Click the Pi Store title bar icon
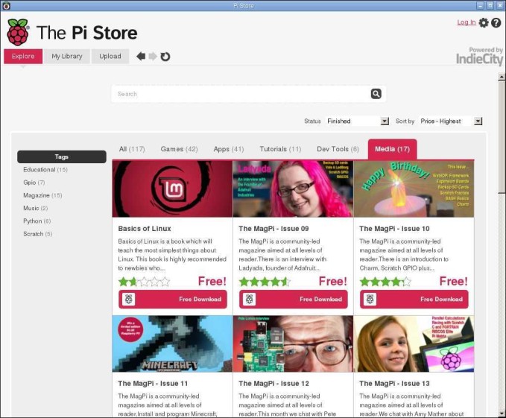The image size is (506, 418). [x=6, y=5]
